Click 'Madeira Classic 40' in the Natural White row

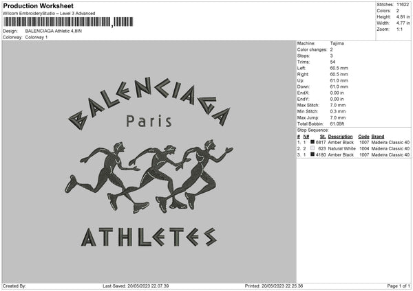coord(390,149)
